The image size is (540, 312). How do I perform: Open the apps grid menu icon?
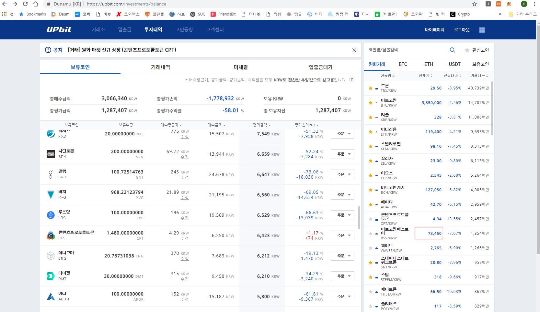482,30
